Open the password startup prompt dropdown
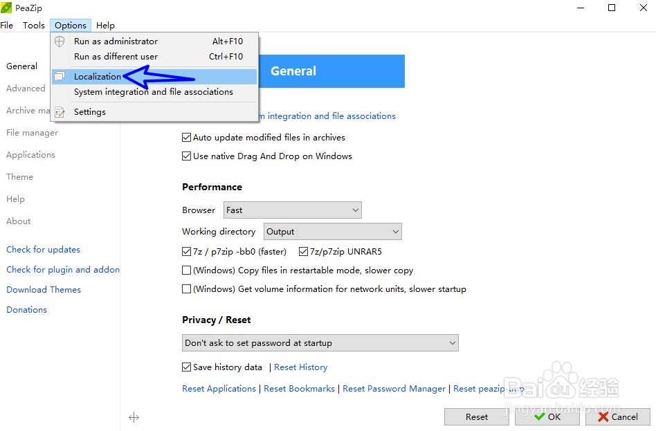 (x=320, y=342)
